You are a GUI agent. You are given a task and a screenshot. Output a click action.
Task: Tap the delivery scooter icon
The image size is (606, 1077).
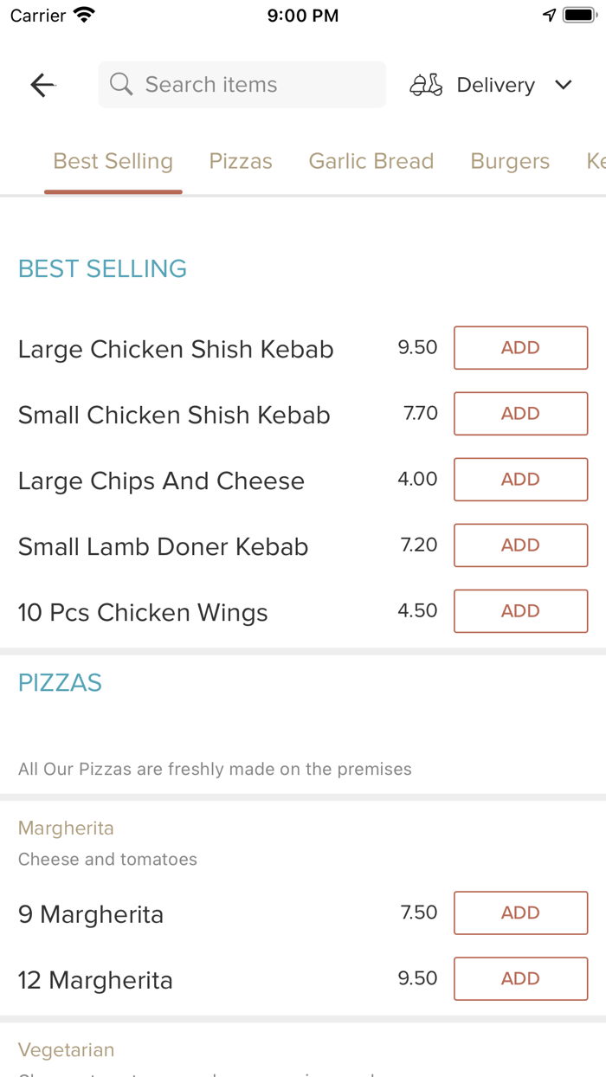pyautogui.click(x=426, y=85)
